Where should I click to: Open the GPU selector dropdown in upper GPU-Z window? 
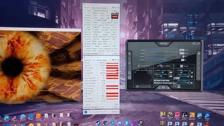click(x=94, y=54)
